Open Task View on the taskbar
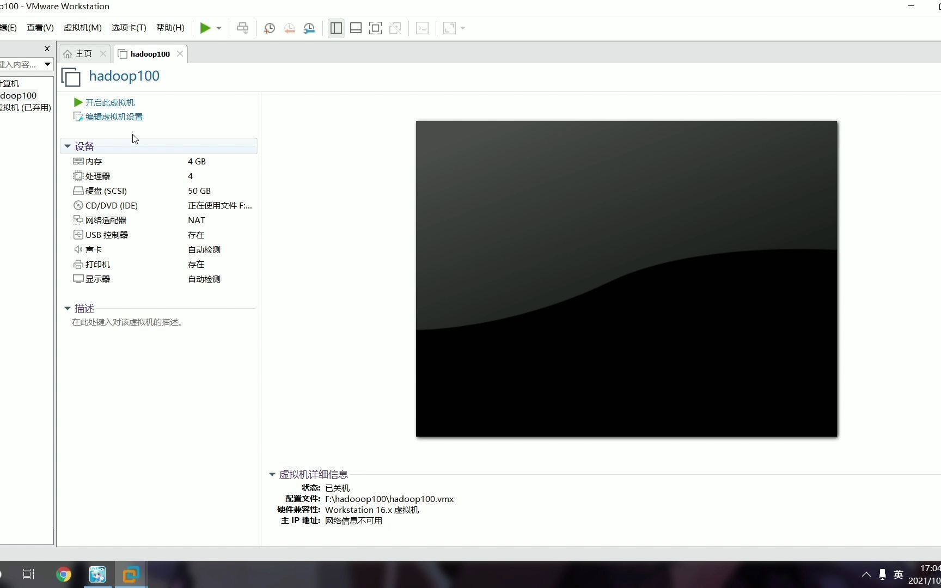This screenshot has height=588, width=941. pos(29,574)
